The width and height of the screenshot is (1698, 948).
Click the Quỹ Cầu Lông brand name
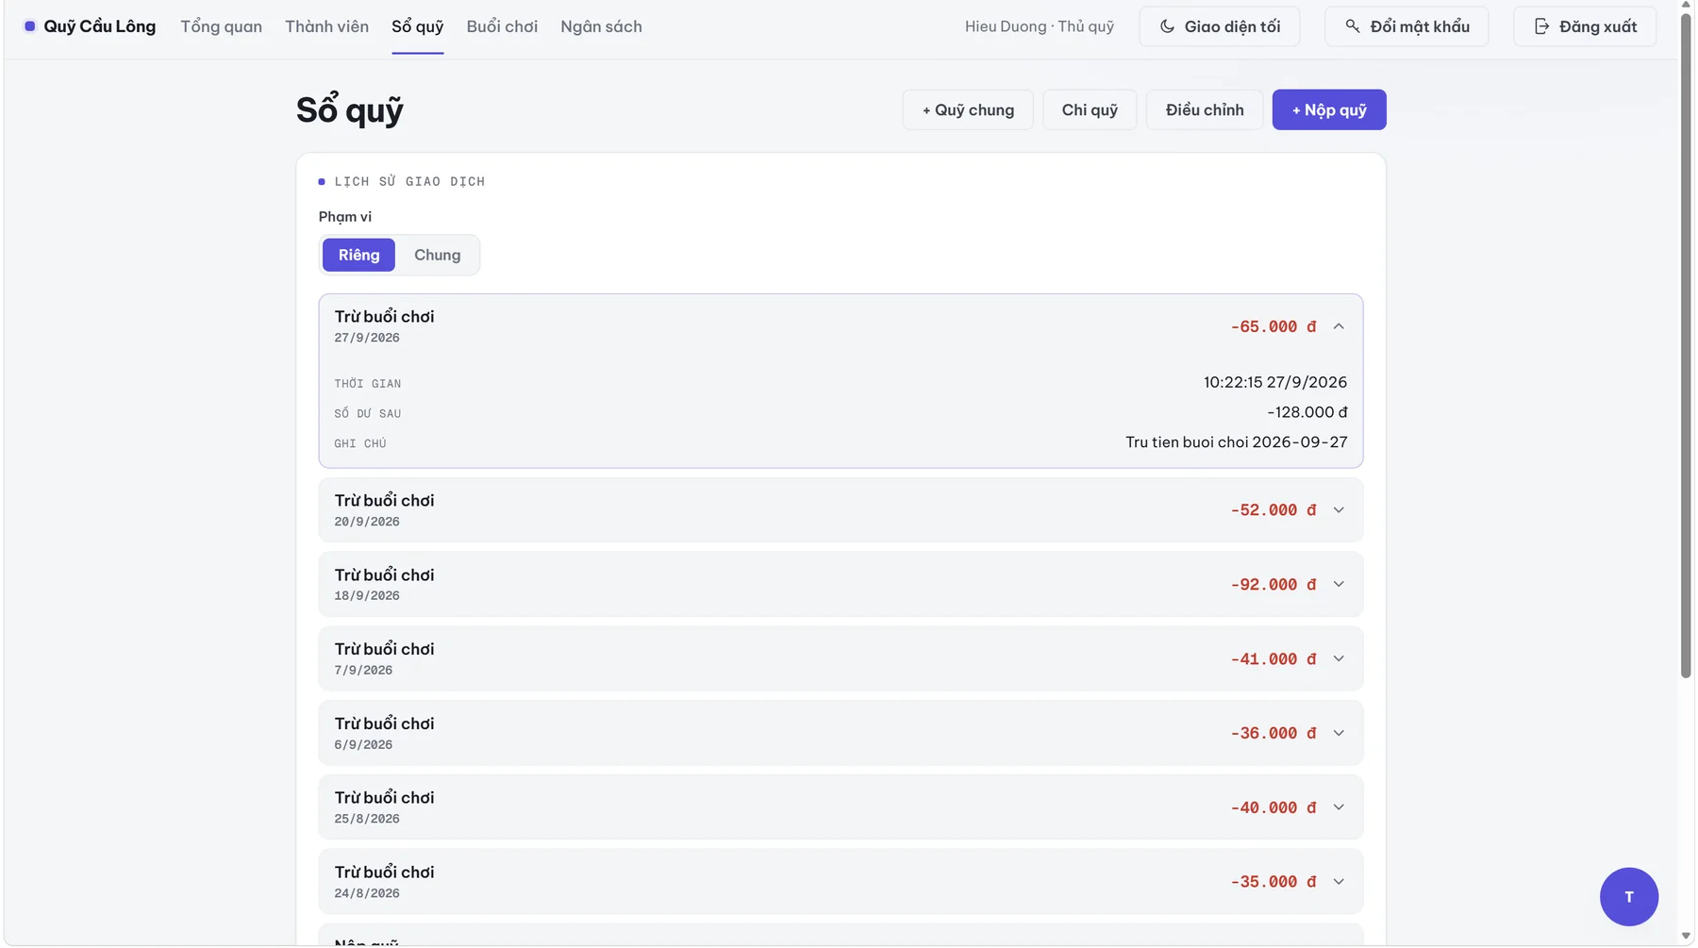point(99,26)
